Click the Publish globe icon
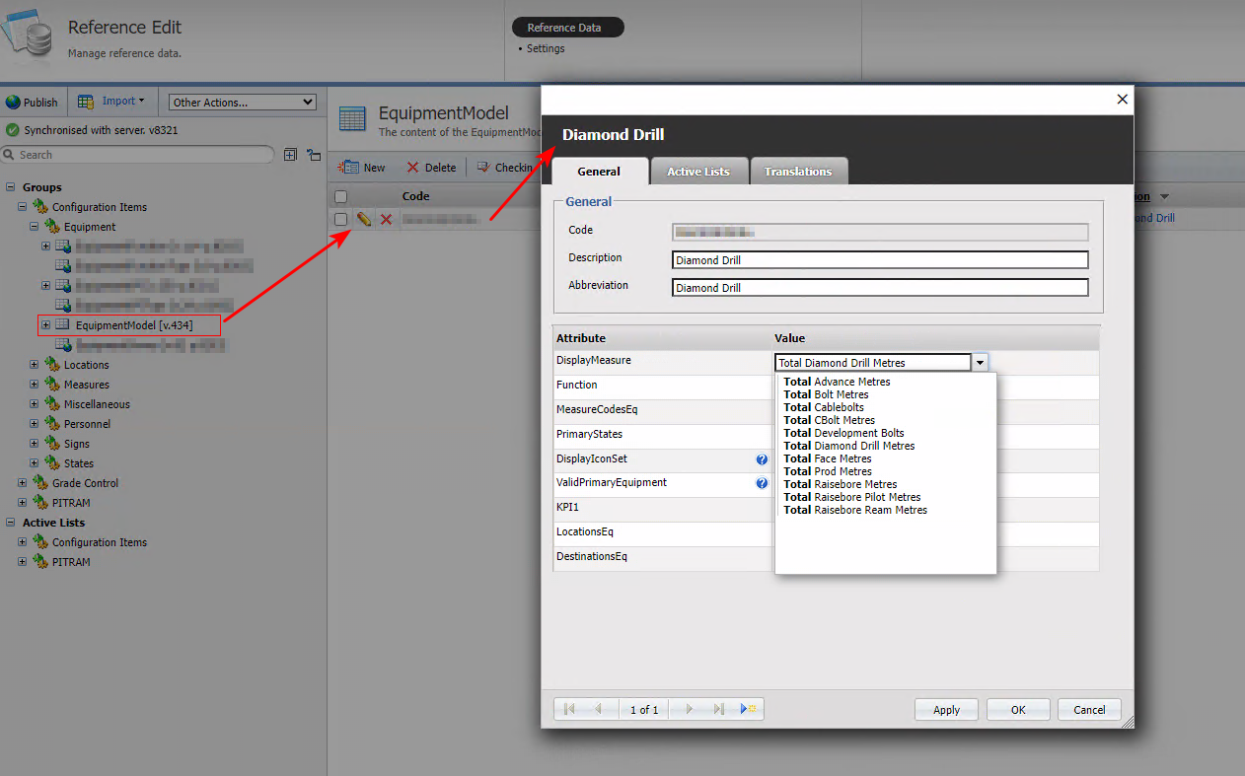Screen dimensions: 1245x776 click(x=14, y=102)
